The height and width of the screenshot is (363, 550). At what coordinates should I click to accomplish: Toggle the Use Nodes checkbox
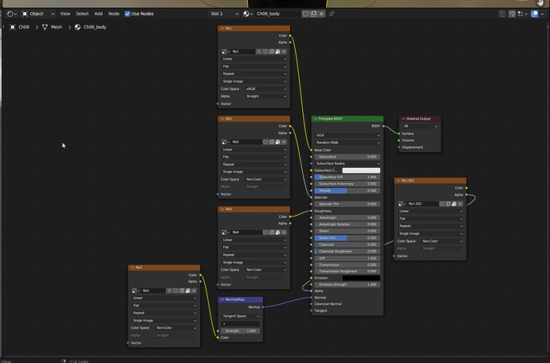pos(128,14)
